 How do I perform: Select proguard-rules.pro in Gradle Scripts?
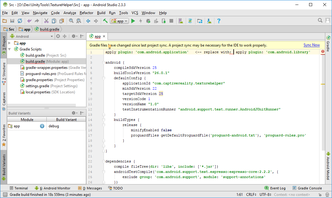[x=53, y=74]
